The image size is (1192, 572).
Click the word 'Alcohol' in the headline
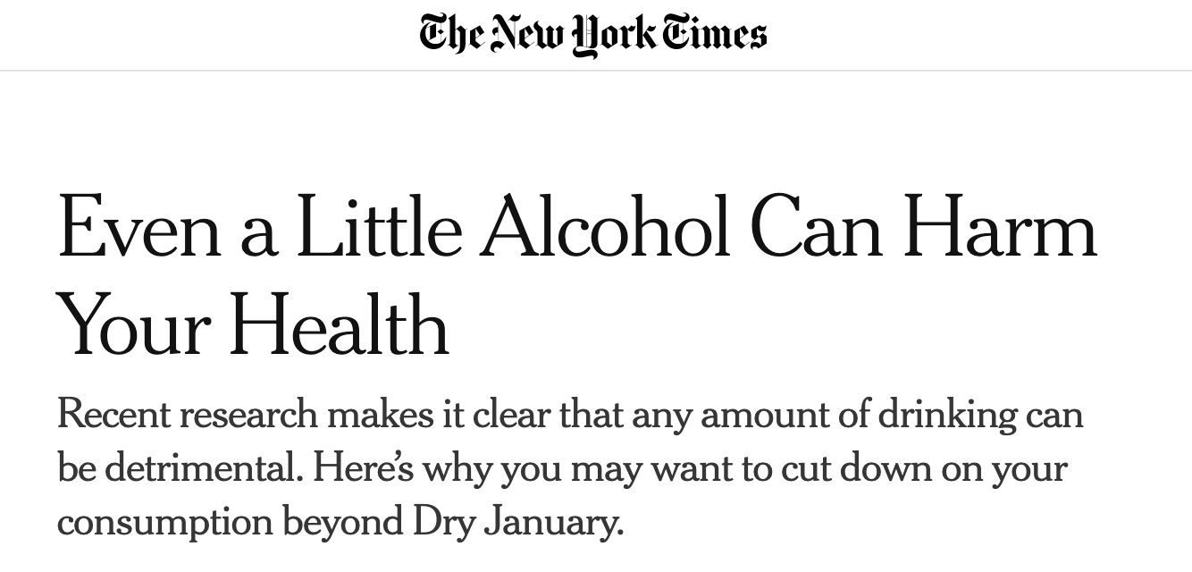(x=605, y=226)
